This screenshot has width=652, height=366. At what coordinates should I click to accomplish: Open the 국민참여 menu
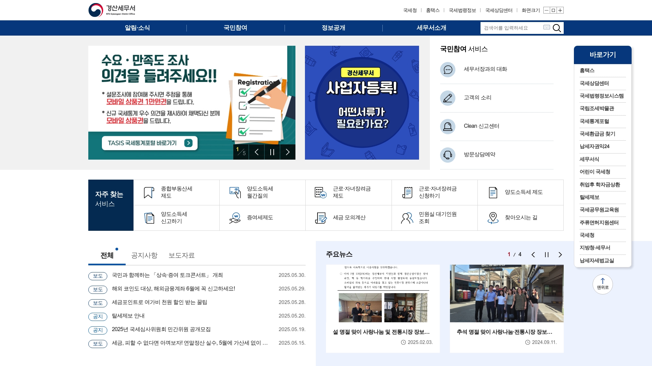tap(235, 28)
